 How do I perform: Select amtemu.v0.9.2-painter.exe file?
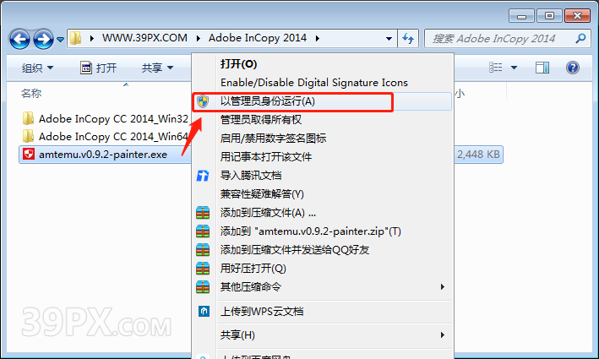[x=103, y=155]
